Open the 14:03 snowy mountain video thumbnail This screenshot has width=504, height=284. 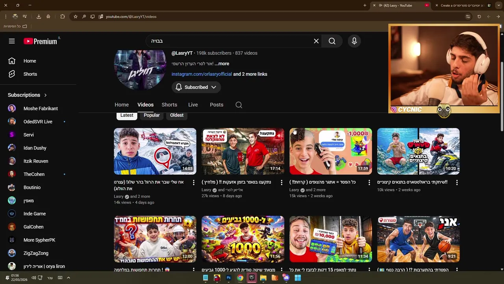tap(155, 151)
